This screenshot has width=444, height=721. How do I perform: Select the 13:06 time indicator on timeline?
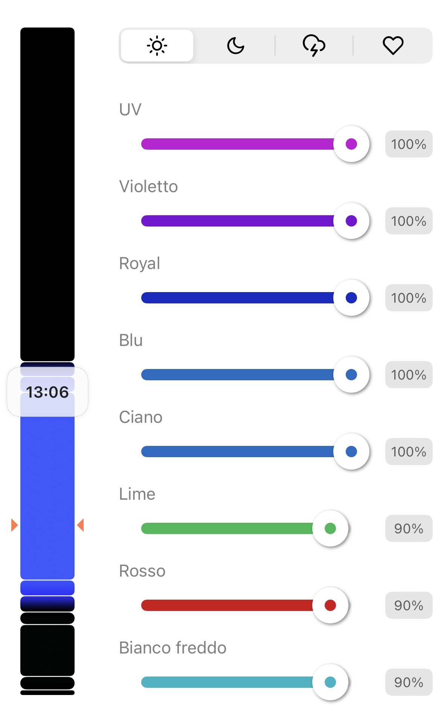pos(47,392)
